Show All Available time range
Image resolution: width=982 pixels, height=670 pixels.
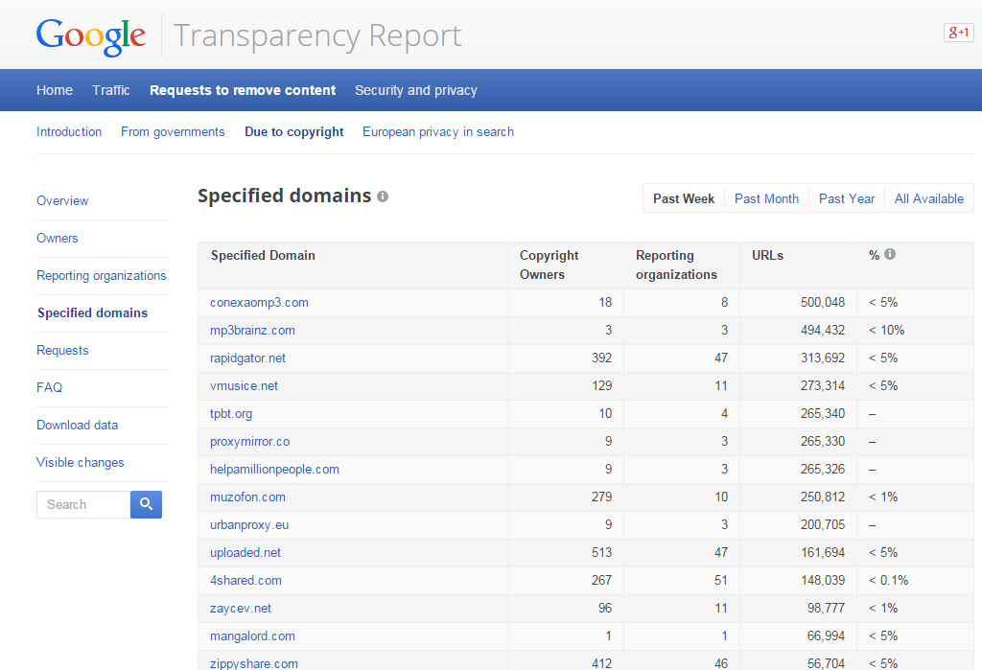coord(928,198)
